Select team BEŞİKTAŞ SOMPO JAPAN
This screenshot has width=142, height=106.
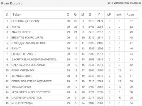(x=27, y=38)
